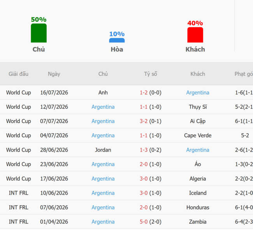Screen dimensions: 253x237
Task: Click the red Khách 40% bar
Action: (x=195, y=35)
